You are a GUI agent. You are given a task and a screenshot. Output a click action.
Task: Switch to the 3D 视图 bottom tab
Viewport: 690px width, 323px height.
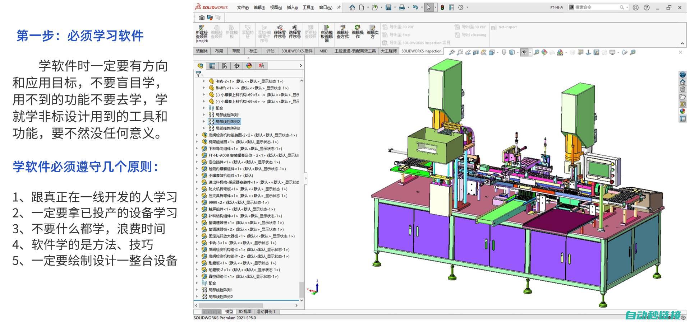coord(245,312)
